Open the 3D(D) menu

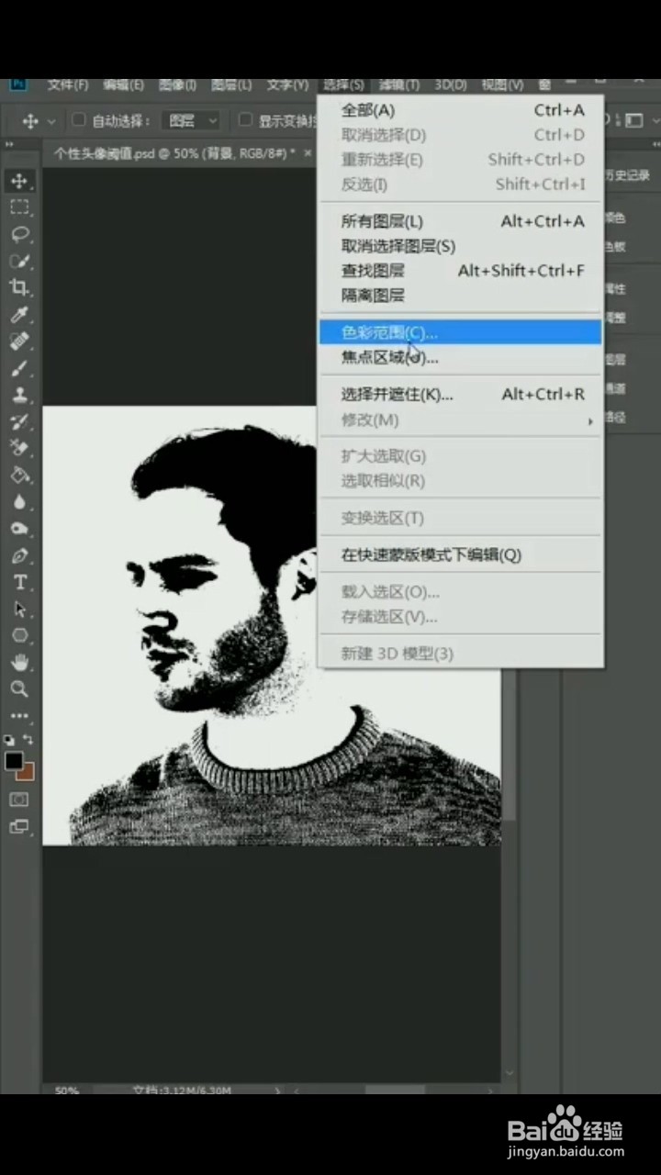click(450, 84)
